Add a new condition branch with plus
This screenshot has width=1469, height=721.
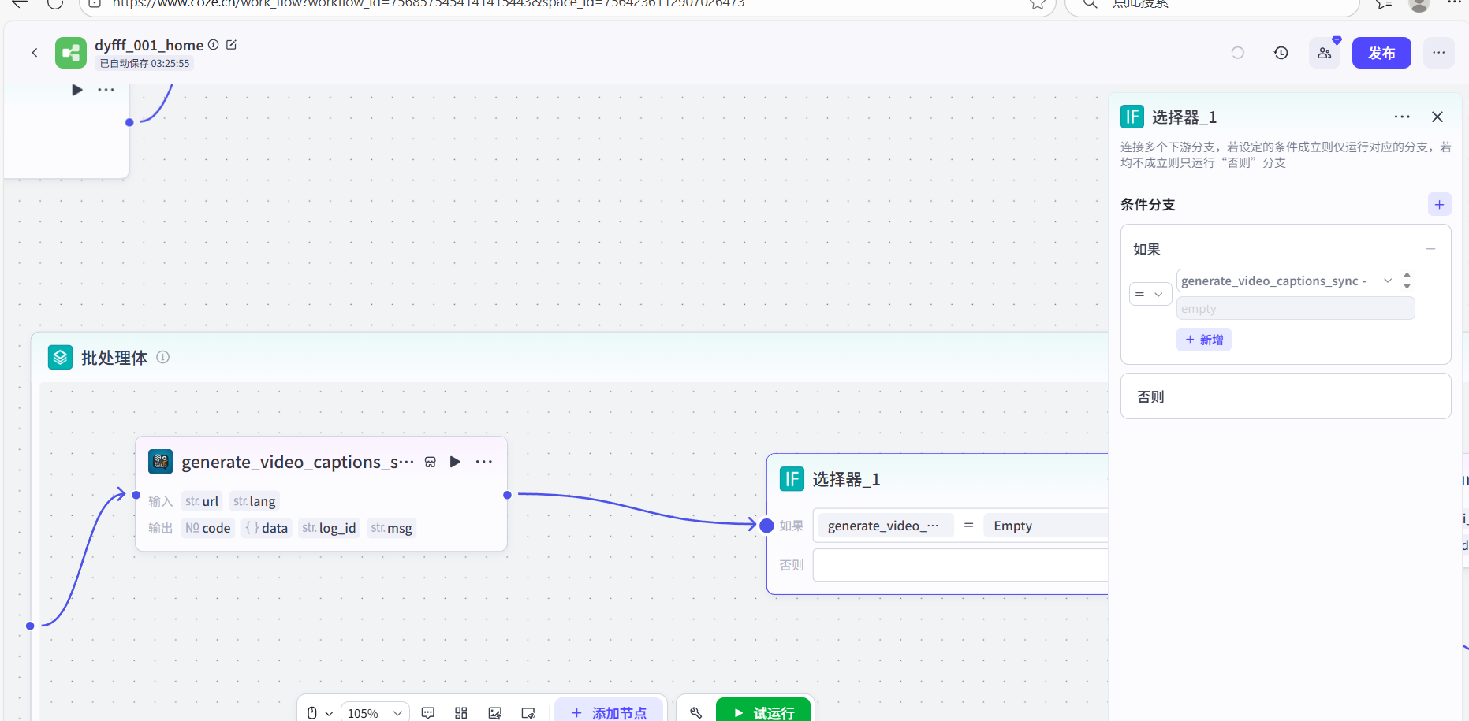(x=1439, y=204)
